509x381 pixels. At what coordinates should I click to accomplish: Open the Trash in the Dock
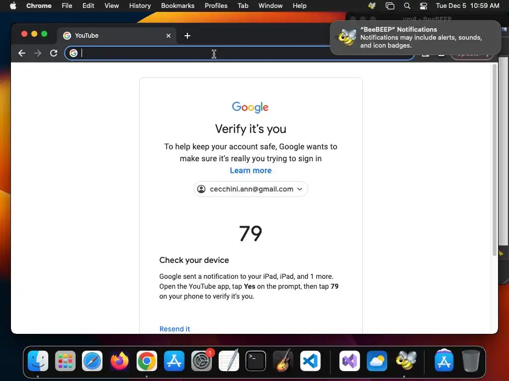471,361
